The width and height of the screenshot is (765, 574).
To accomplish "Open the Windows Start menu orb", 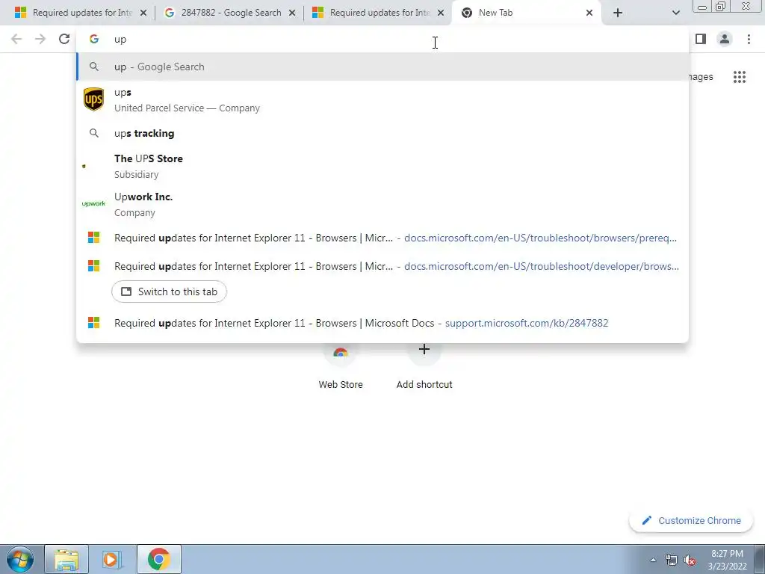I will click(19, 559).
